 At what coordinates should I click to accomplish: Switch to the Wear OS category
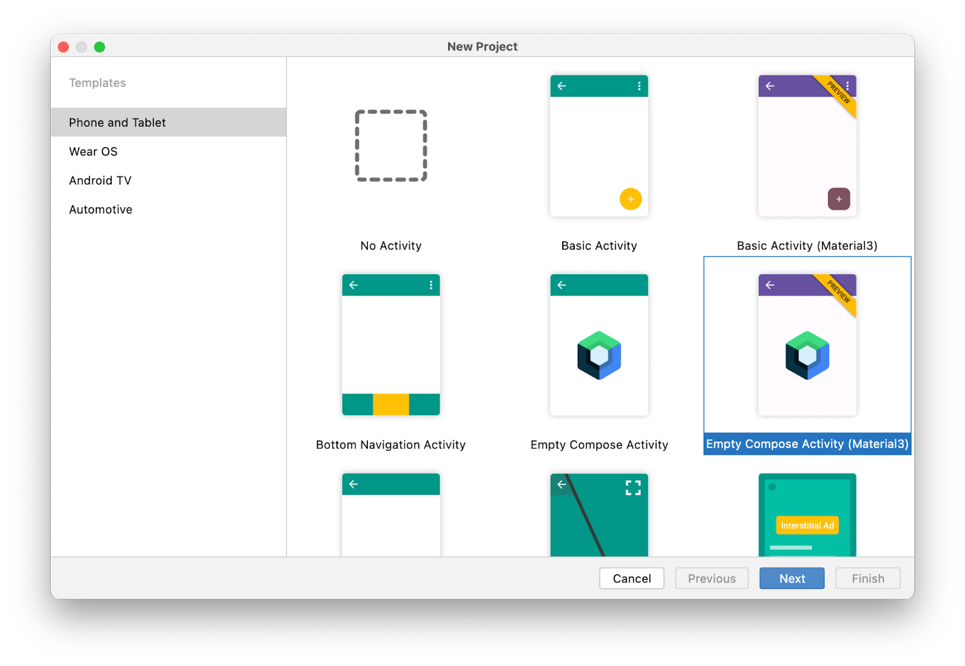[x=93, y=151]
